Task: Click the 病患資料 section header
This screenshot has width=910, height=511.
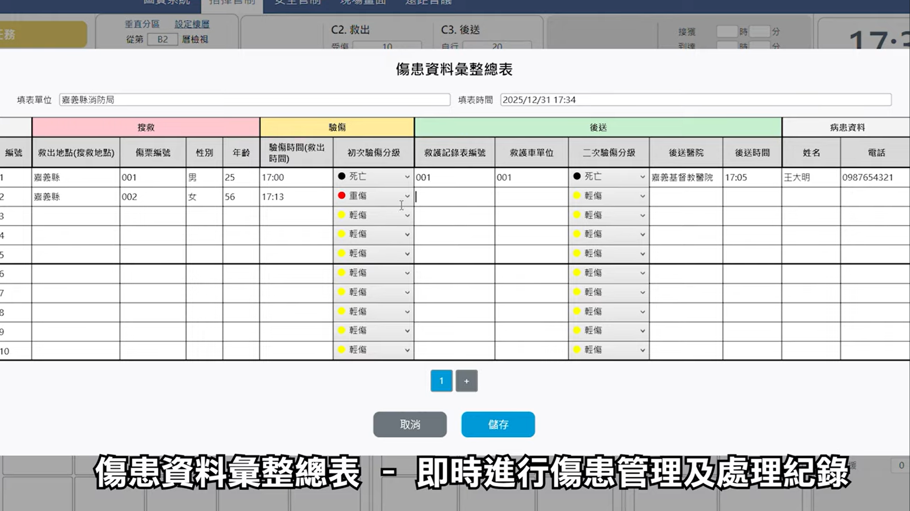Action: [847, 127]
